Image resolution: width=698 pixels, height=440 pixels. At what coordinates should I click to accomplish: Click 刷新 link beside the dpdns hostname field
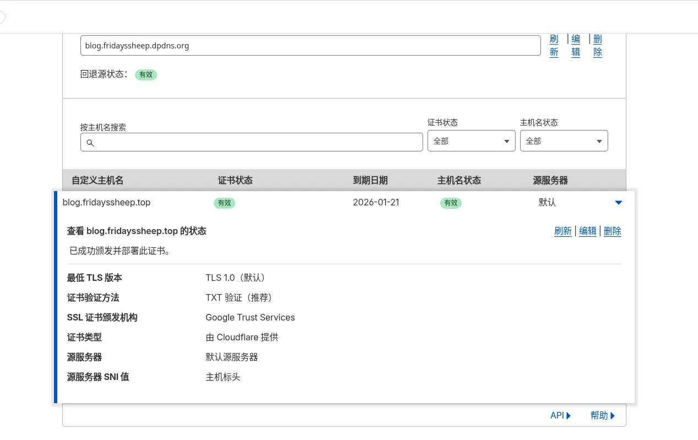[x=554, y=45]
